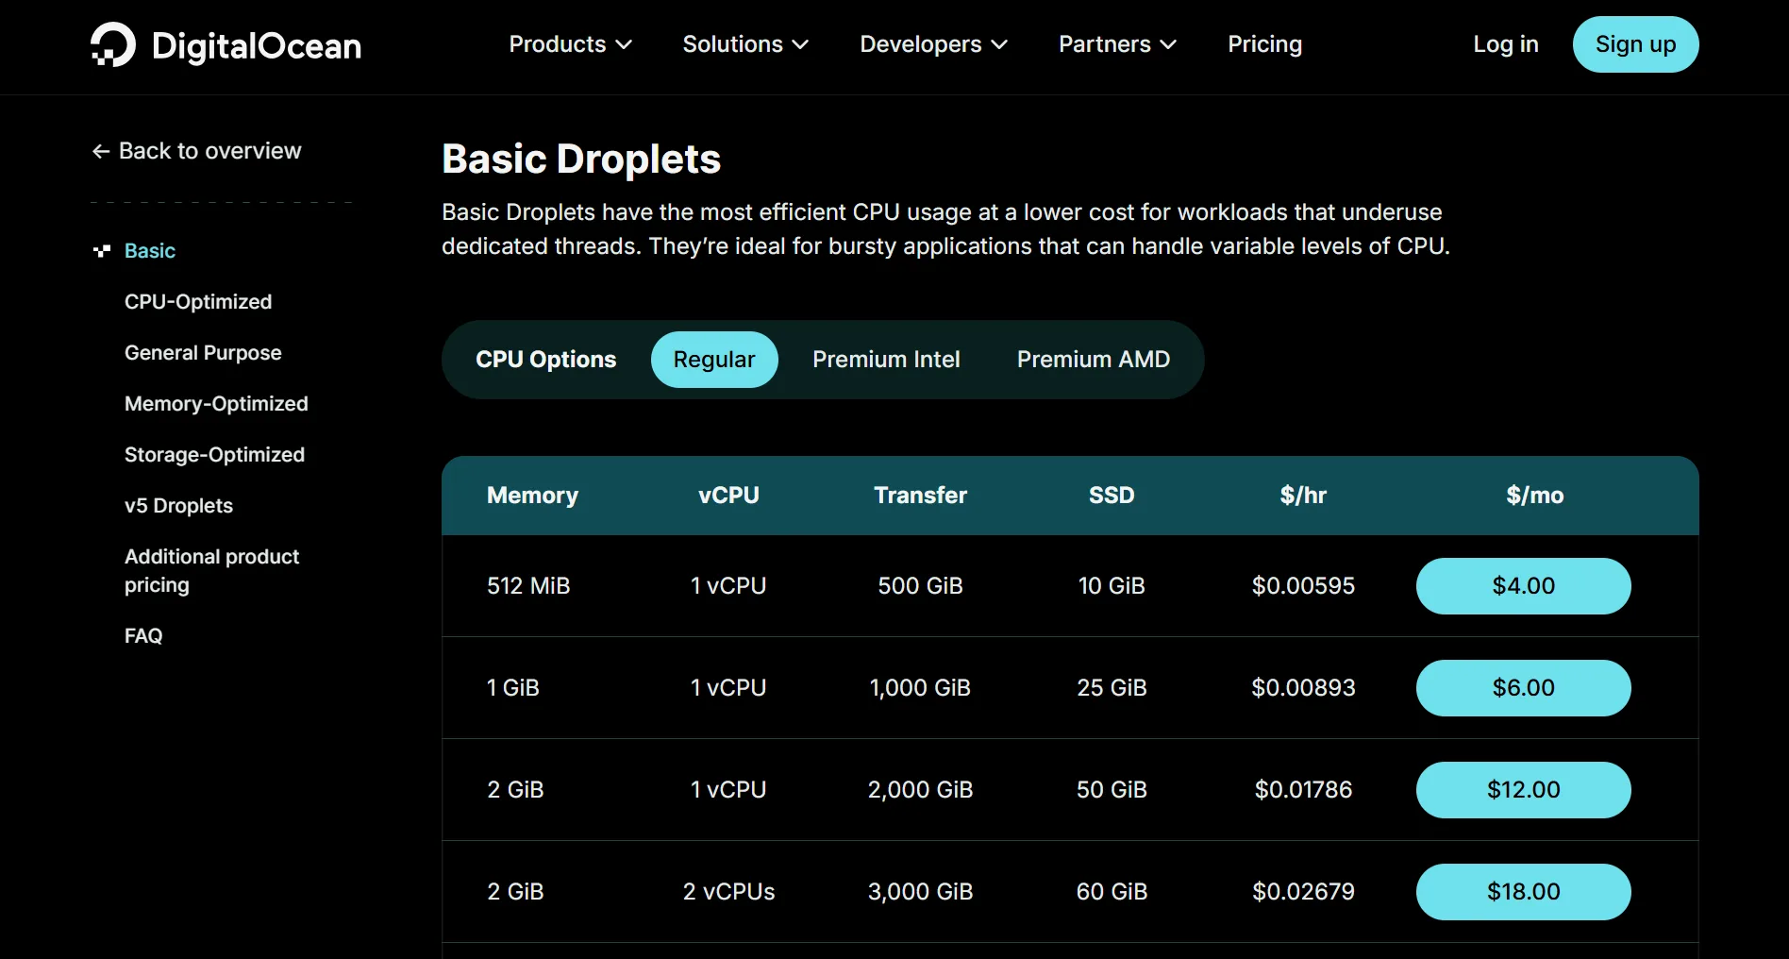Click the 1 GiB memory cell
Viewport: 1789px width, 959px height.
[x=512, y=688]
